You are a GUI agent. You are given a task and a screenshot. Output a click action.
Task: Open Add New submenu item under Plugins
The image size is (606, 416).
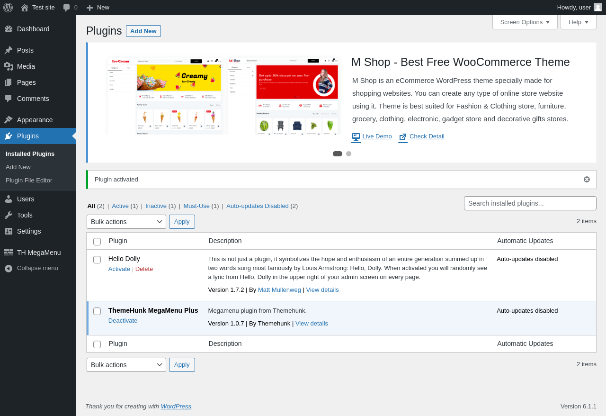click(18, 167)
